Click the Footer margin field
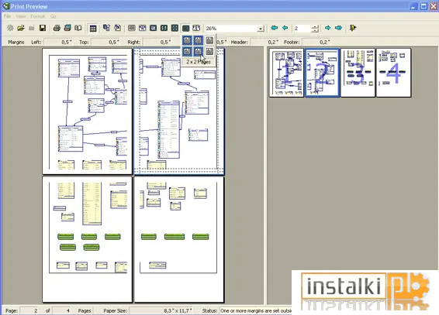Image resolution: width=439 pixels, height=315 pixels. tap(317, 42)
